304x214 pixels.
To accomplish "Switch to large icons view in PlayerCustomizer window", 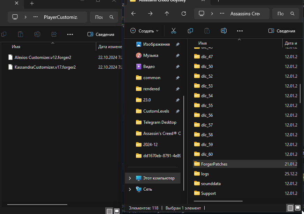I will [x=117, y=211].
